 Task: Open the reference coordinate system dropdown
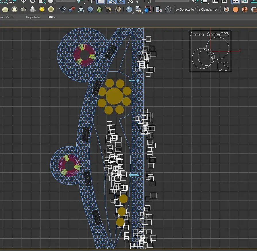[x=66, y=1]
